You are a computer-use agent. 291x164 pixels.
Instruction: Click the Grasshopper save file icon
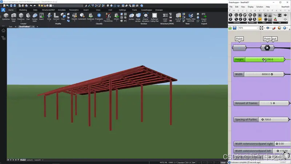tap(235, 28)
